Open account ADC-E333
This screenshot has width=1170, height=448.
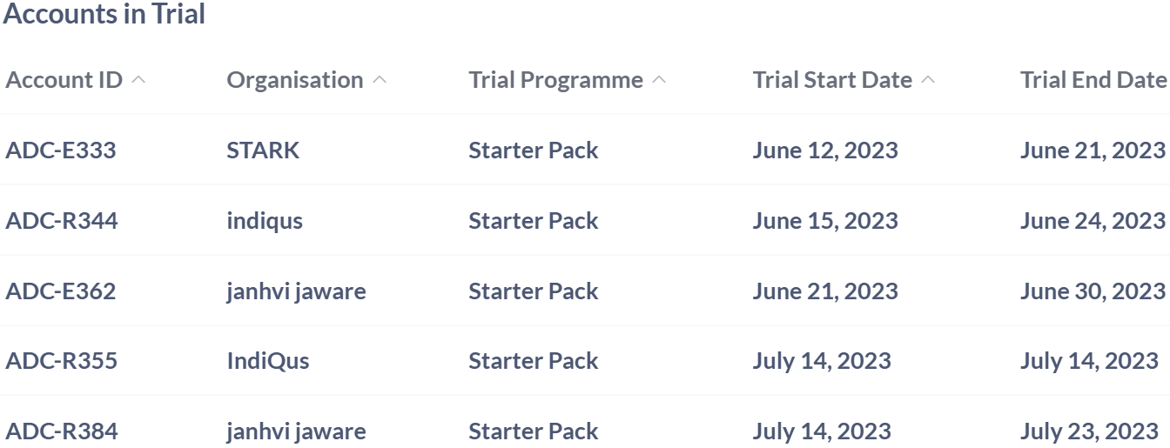61,150
